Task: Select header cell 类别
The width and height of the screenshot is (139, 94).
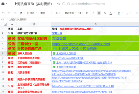Action: (12, 29)
